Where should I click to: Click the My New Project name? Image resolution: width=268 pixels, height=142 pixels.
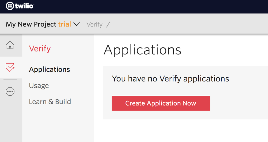click(31, 24)
